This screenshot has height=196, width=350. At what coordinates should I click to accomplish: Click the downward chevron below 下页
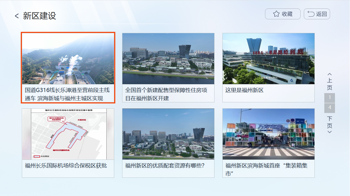(330, 131)
